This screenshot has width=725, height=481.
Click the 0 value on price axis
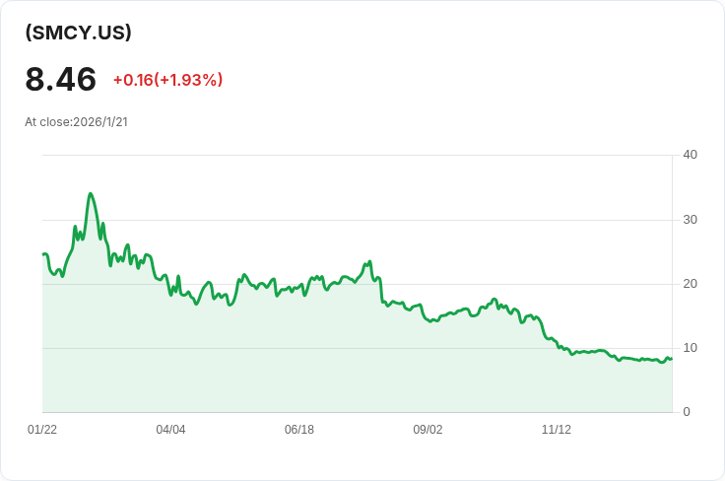[687, 412]
